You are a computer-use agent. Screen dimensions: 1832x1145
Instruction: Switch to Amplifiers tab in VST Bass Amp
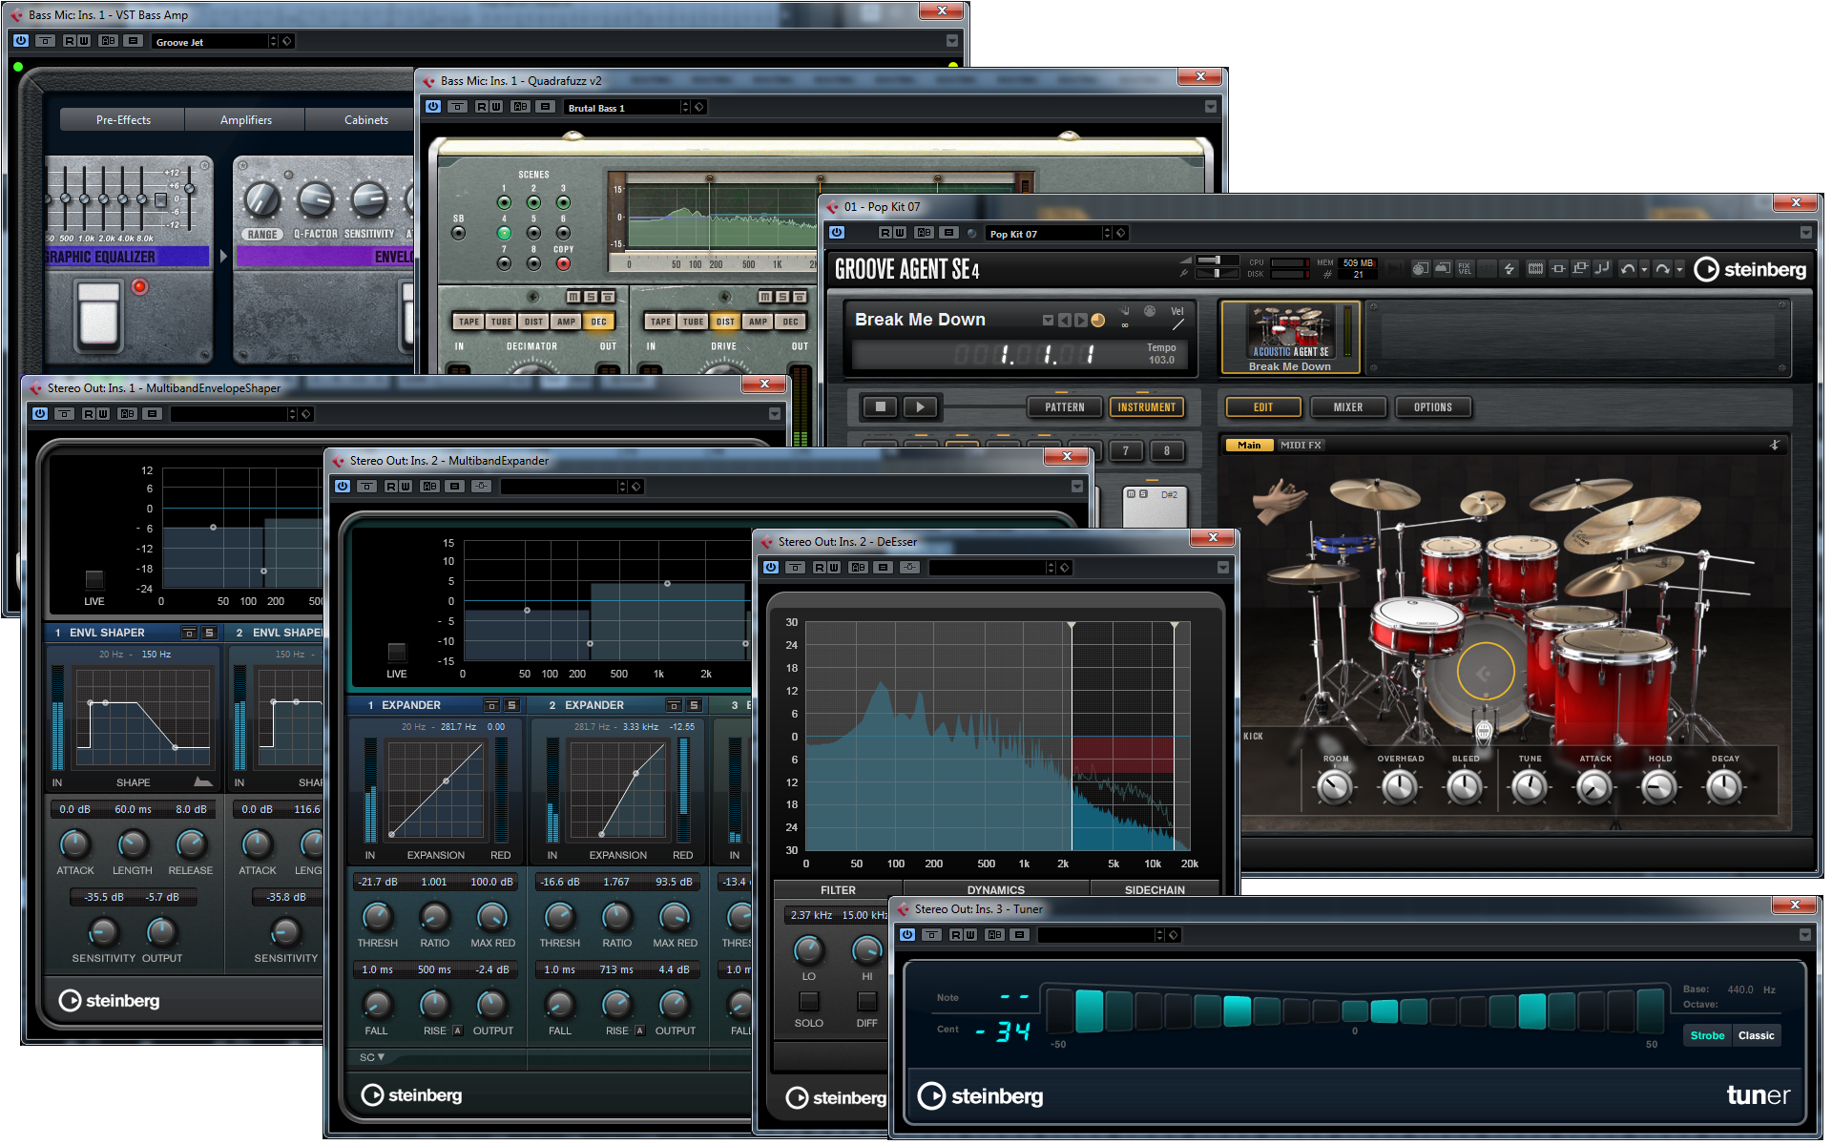246,120
